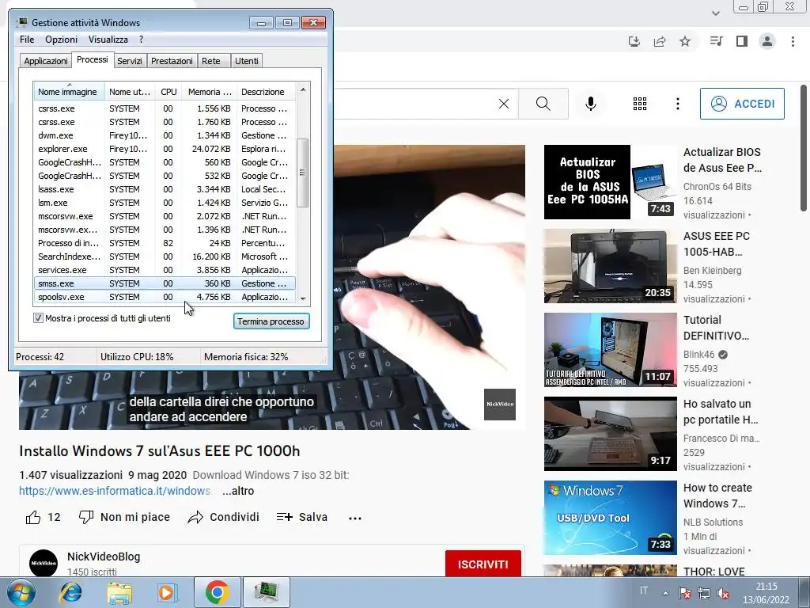Switch to the Utenti tab

point(247,61)
